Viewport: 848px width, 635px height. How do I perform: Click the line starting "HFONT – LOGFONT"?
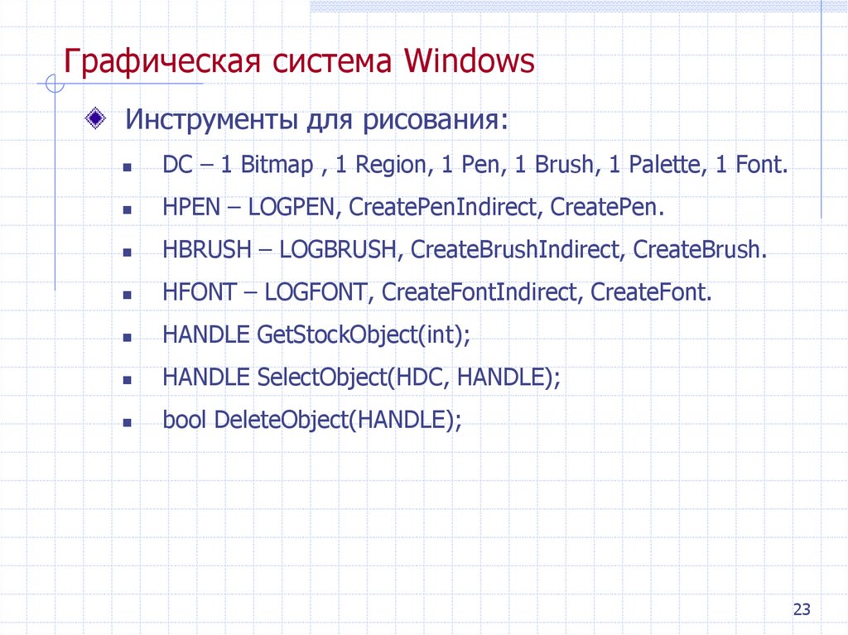pyautogui.click(x=437, y=292)
